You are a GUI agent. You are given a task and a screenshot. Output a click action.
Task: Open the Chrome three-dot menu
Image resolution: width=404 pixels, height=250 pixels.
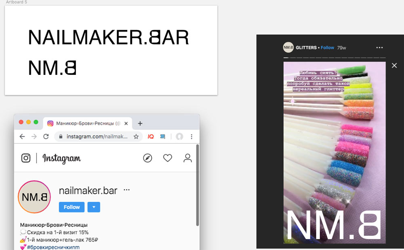191,137
